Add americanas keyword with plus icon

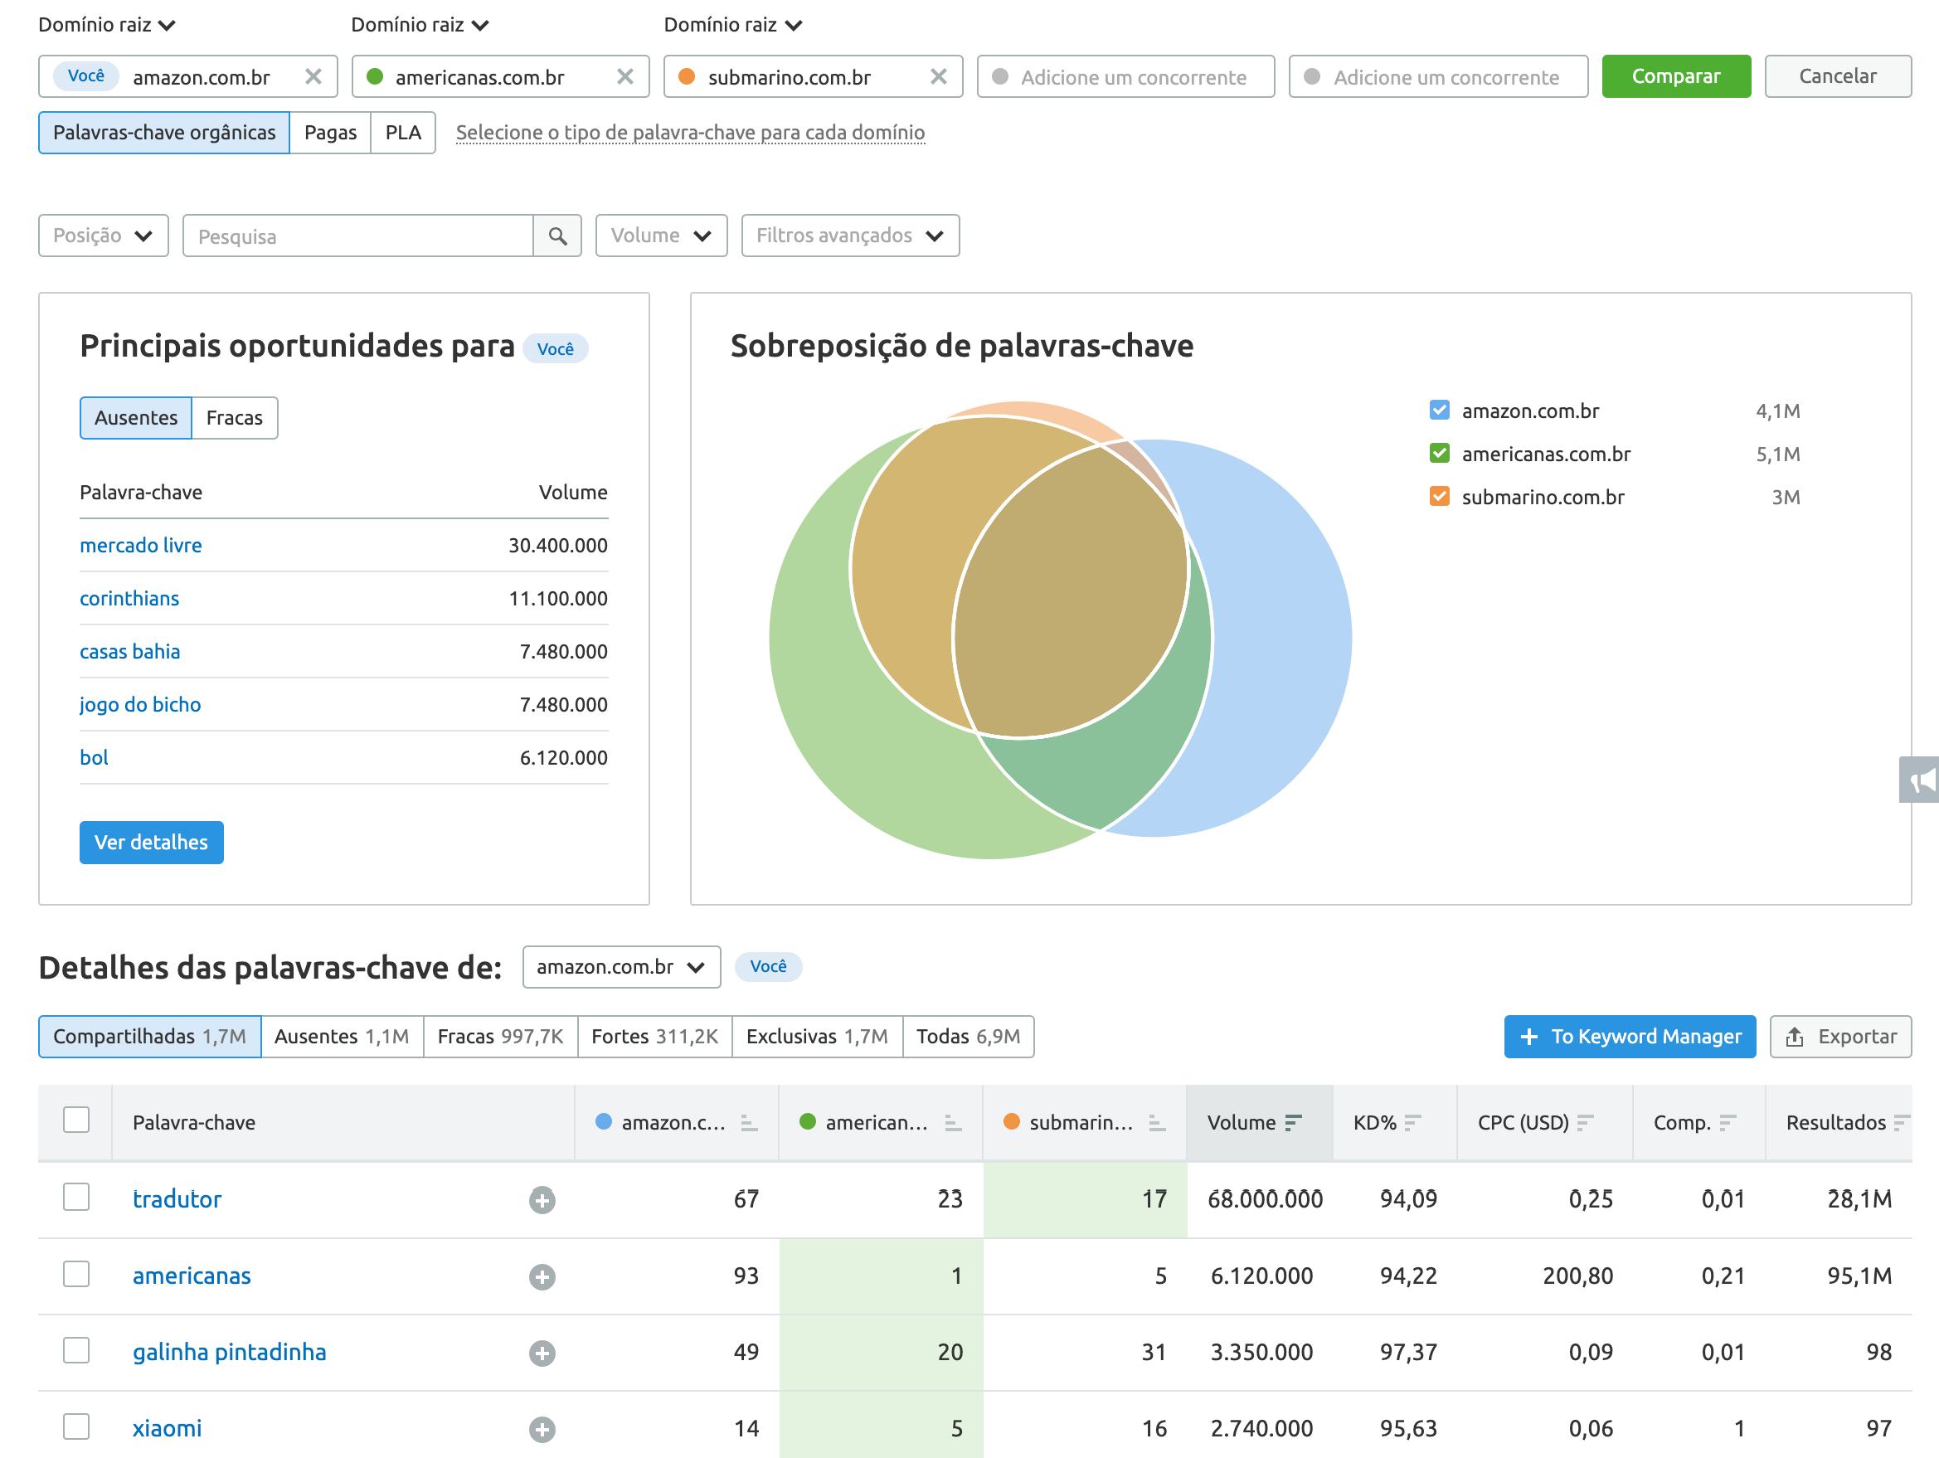[x=542, y=1276]
